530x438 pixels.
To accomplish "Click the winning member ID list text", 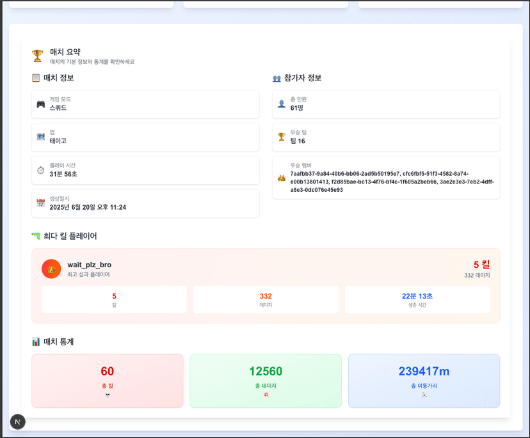I will 390,182.
